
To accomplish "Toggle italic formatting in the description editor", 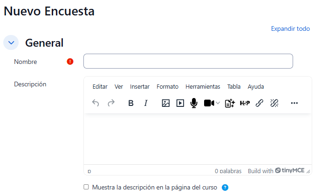I will point(145,103).
